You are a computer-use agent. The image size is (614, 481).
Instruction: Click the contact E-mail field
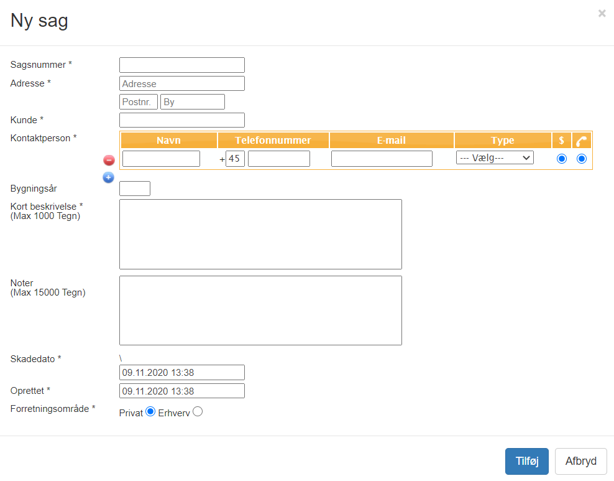click(x=382, y=159)
